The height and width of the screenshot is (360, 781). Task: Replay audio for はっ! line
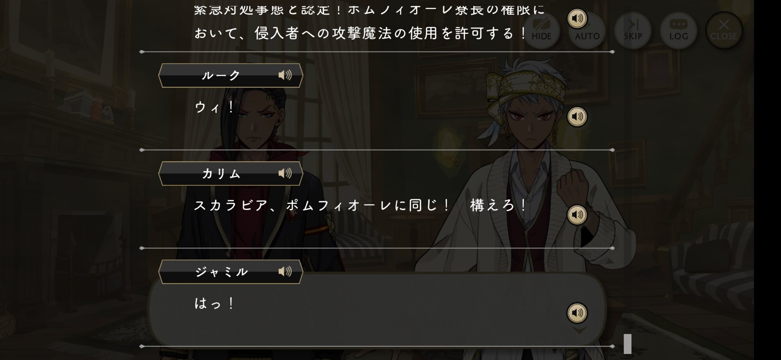[577, 313]
